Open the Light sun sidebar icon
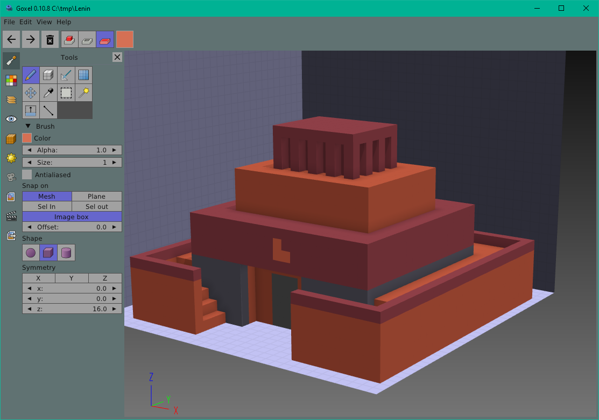Image resolution: width=599 pixels, height=420 pixels. [x=11, y=158]
